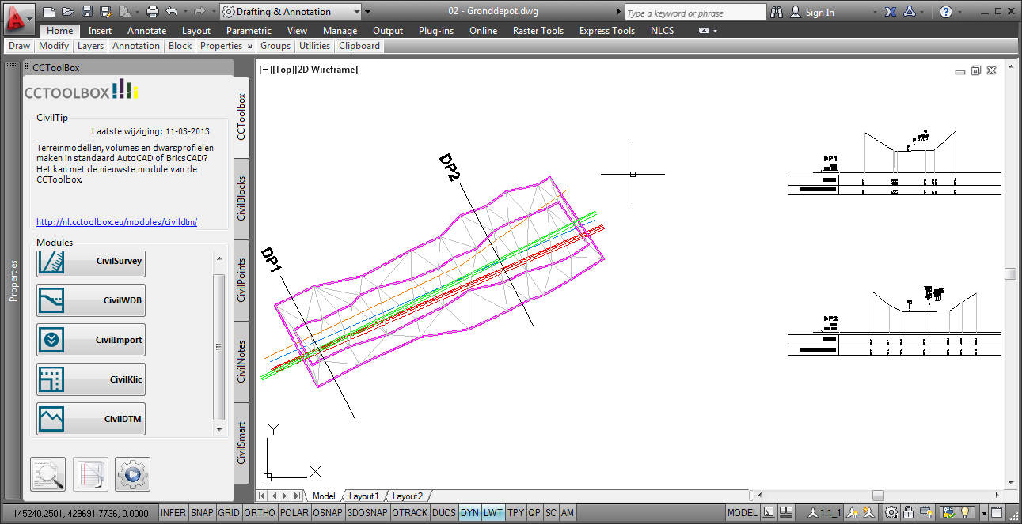Open the Undo history dropdown arrow
Viewport: 1022px width, 524px height.
[x=184, y=12]
